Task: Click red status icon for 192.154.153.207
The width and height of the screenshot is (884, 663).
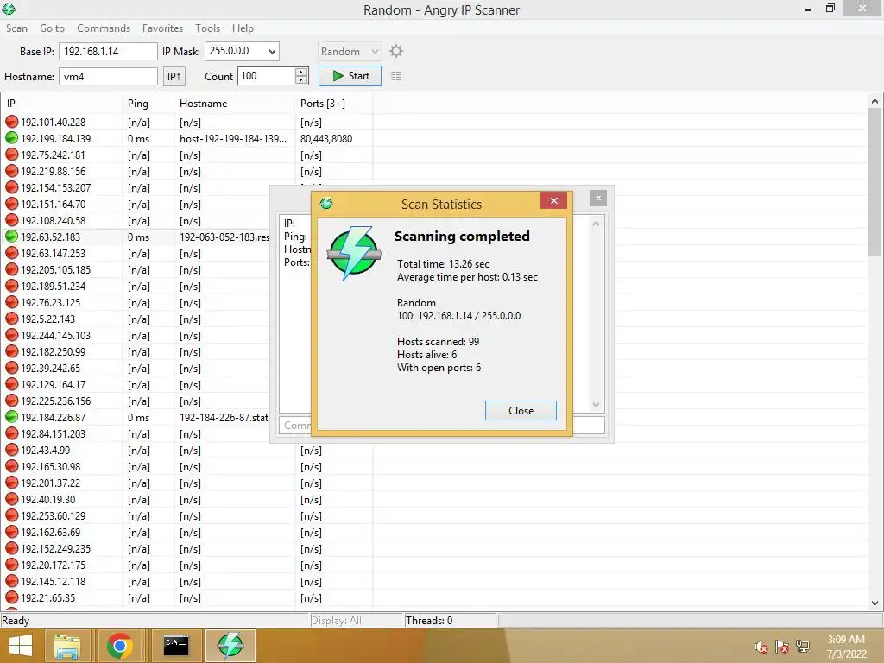Action: coord(11,187)
